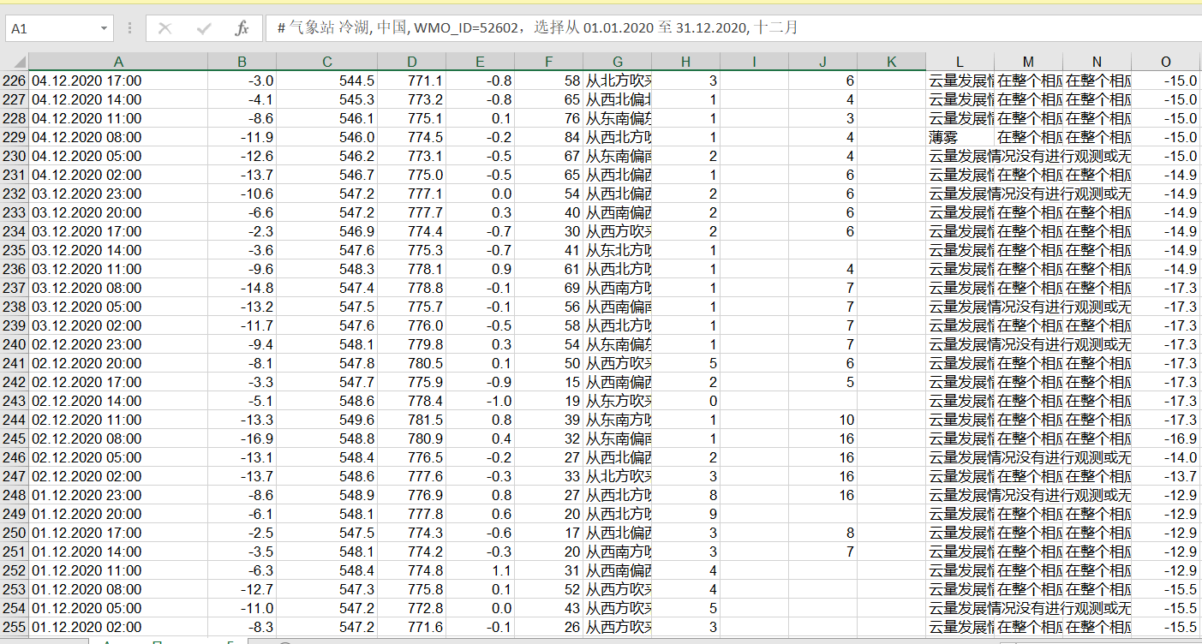Open Insert Function fx dialog
The width and height of the screenshot is (1202, 644).
pyautogui.click(x=242, y=28)
